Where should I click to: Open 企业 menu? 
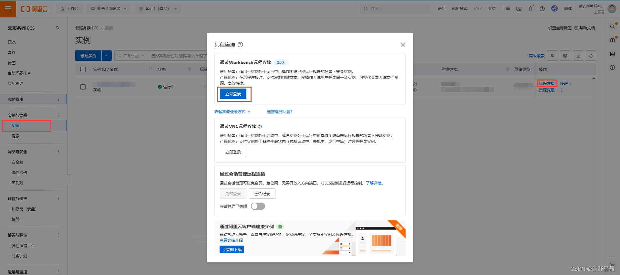pyautogui.click(x=478, y=9)
